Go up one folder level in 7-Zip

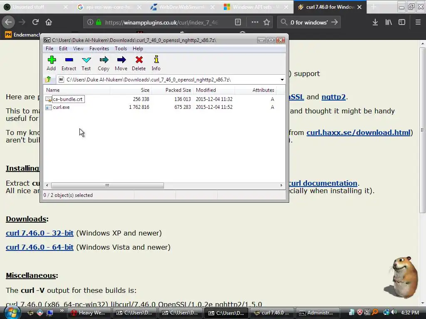pos(48,79)
